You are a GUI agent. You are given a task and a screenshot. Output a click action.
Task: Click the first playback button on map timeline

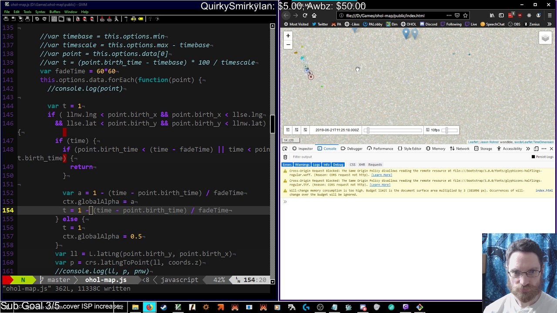[x=288, y=130]
